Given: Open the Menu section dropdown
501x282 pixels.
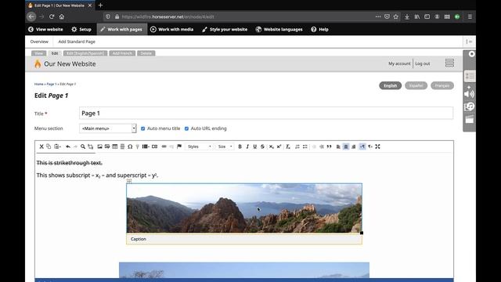Looking at the screenshot, I should coord(108,128).
